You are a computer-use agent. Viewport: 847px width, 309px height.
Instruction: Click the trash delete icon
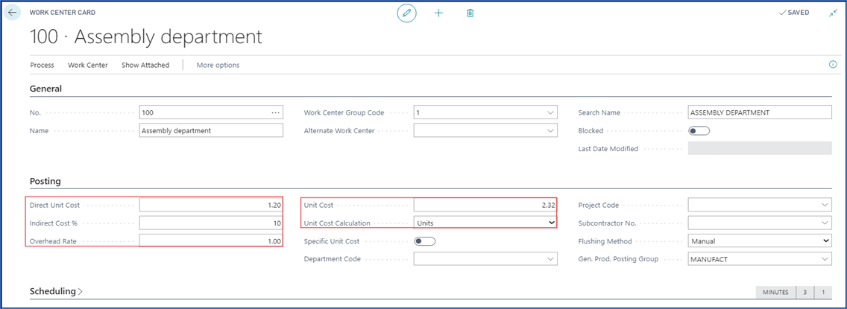(470, 13)
